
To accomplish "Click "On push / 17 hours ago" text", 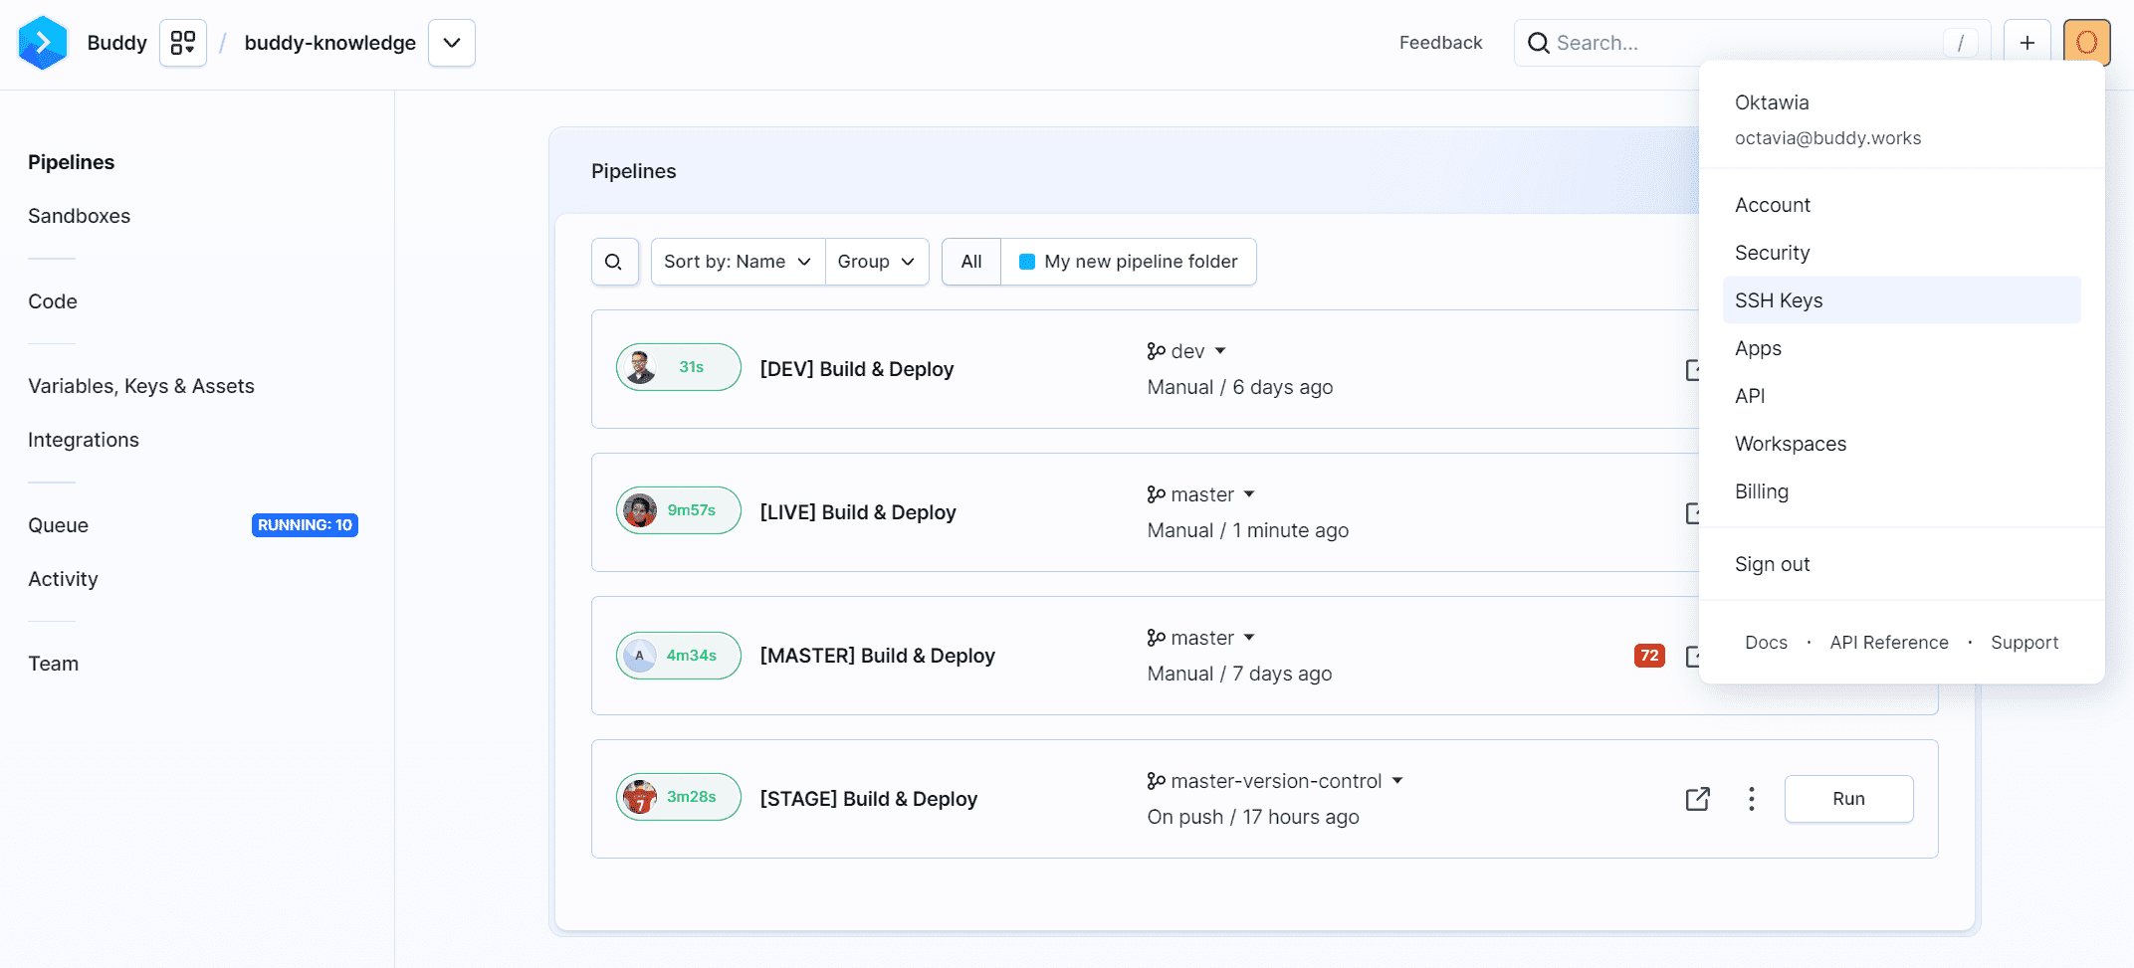I will pos(1252,817).
